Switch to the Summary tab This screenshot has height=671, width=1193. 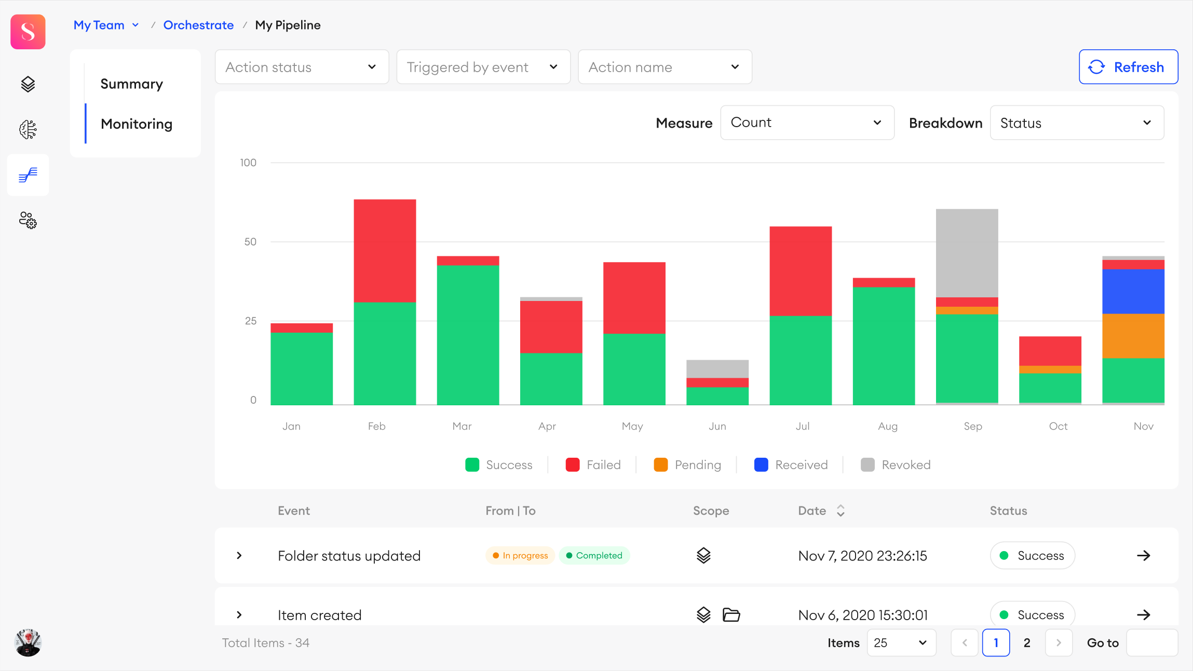tap(132, 84)
